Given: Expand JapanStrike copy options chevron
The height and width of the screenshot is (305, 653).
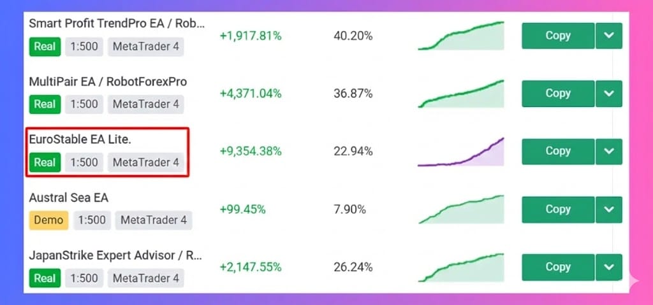Looking at the screenshot, I should coord(608,267).
